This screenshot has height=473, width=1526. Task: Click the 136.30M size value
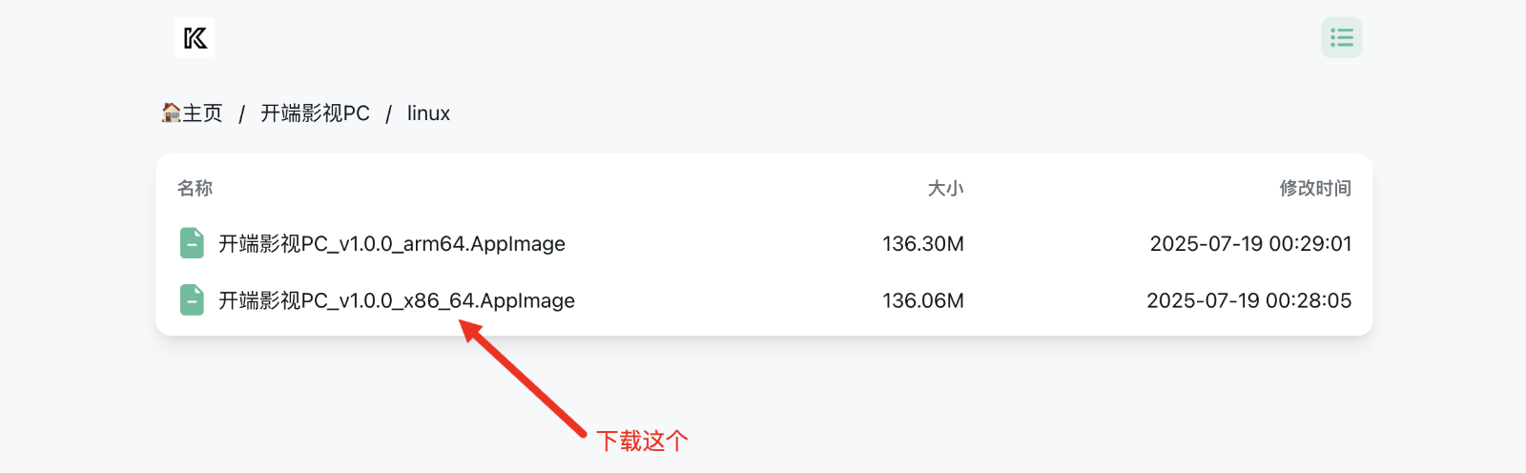(922, 244)
